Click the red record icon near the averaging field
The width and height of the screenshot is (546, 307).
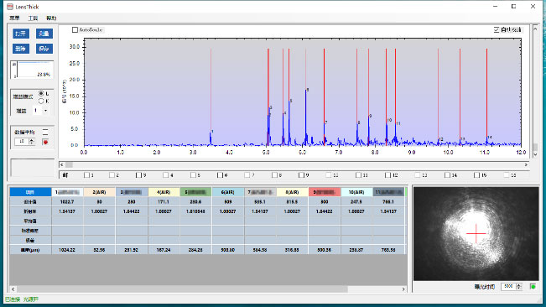[x=45, y=142]
